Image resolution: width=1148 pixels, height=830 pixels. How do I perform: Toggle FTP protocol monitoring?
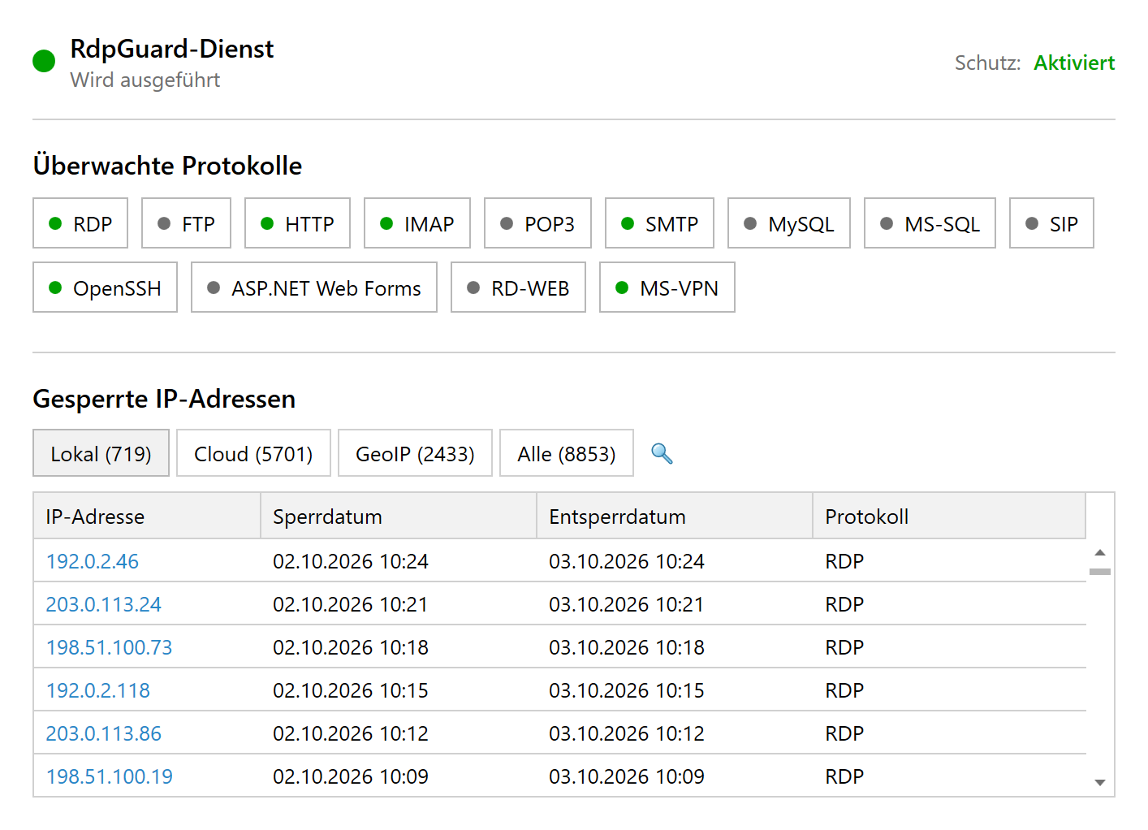pos(186,223)
